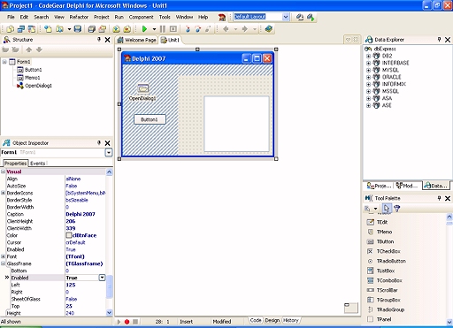453x328 pixels.
Task: Expand the BorderIcons property node
Action: tap(4, 193)
